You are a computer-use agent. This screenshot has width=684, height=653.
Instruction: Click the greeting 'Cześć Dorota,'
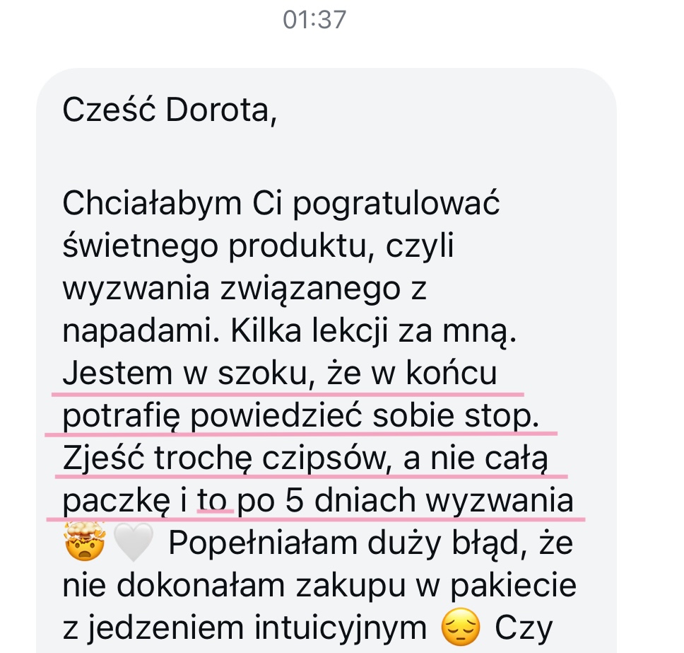(170, 110)
